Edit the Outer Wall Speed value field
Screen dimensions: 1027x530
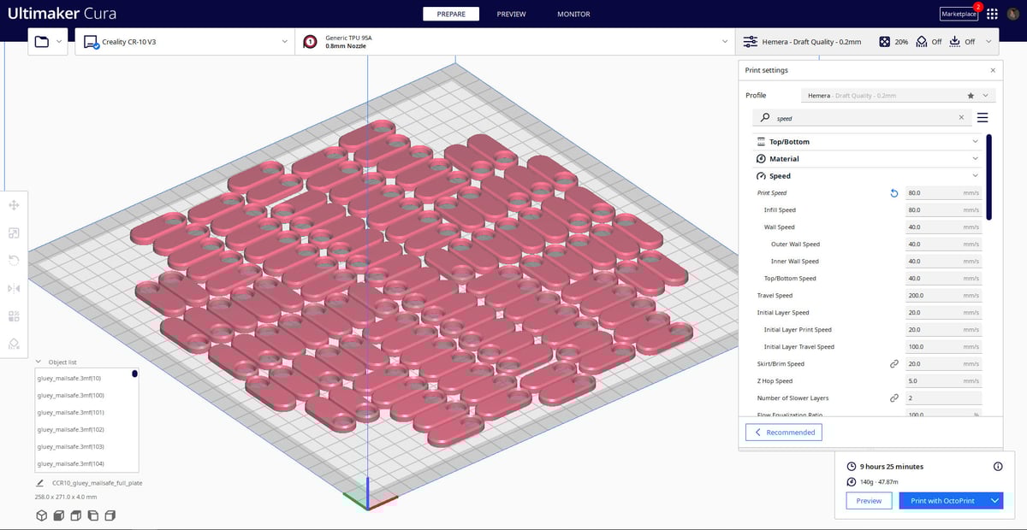[x=944, y=244]
